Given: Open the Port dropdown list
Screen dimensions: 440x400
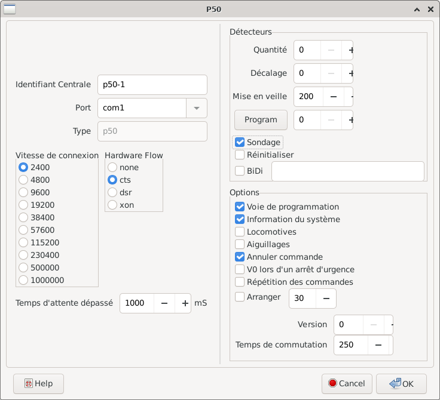Looking at the screenshot, I should [197, 109].
